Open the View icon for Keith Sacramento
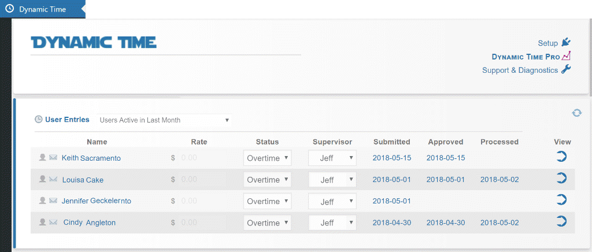The image size is (592, 252). [x=562, y=157]
